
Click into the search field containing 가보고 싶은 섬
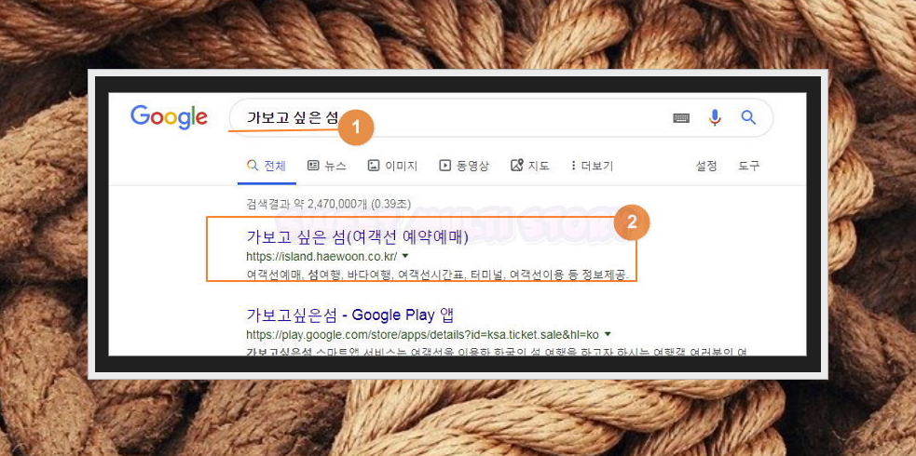501,118
